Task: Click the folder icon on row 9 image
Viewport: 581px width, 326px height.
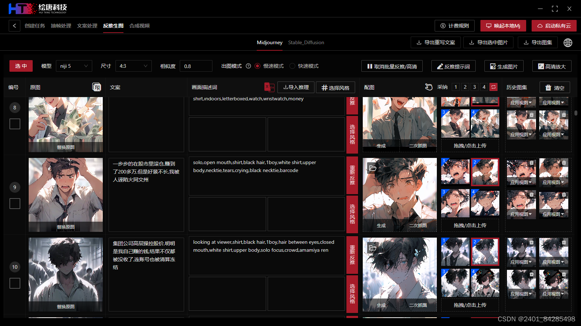Action: 373,168
